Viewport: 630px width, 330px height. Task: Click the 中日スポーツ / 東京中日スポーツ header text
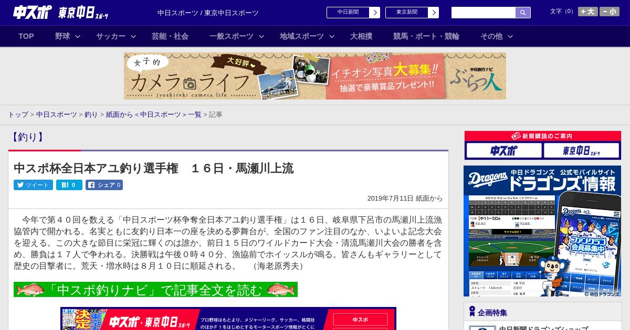pyautogui.click(x=208, y=13)
